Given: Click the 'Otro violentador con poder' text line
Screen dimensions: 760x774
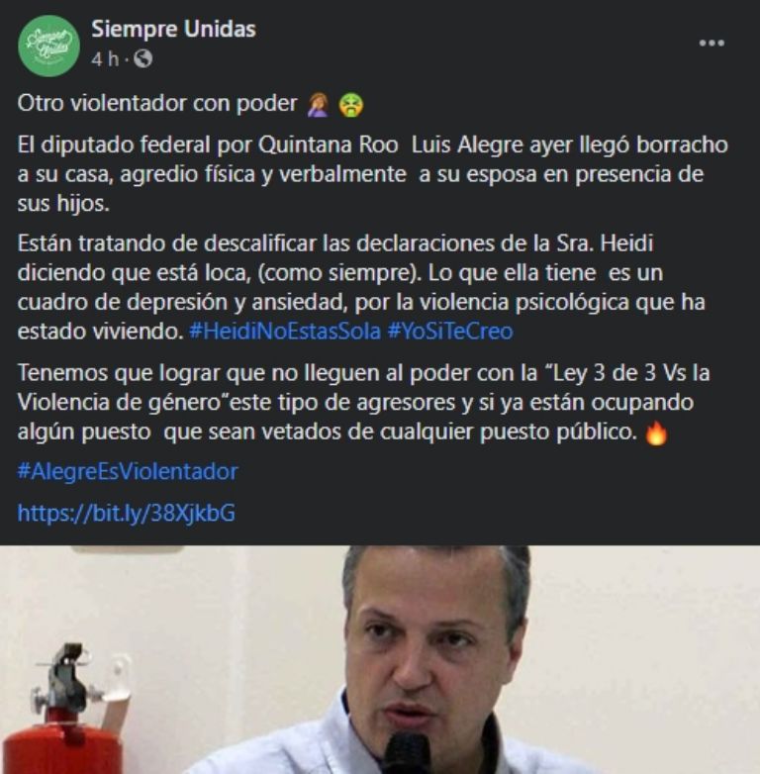Looking at the screenshot, I should click(x=157, y=104).
